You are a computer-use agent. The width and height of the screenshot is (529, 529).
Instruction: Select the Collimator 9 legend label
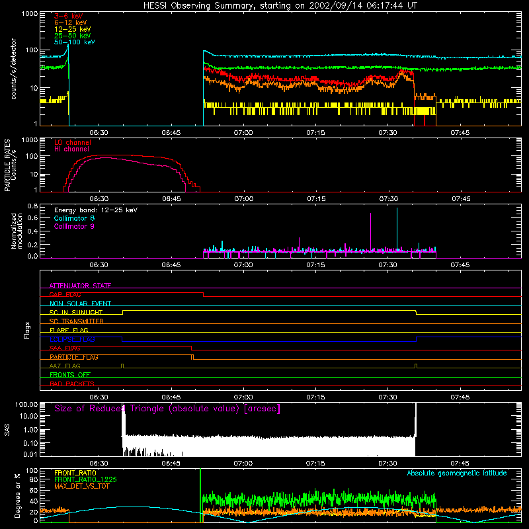click(74, 226)
